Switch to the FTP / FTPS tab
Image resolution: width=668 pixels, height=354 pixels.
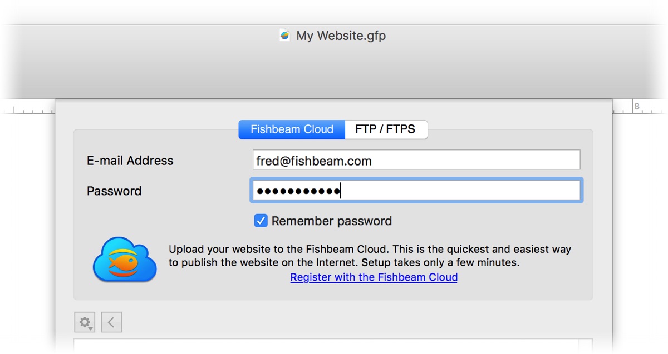point(386,129)
